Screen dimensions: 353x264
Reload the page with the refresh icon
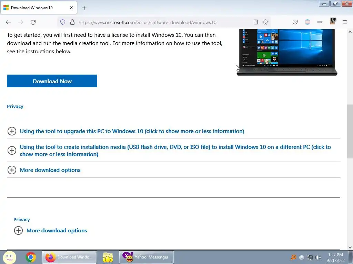(33, 22)
